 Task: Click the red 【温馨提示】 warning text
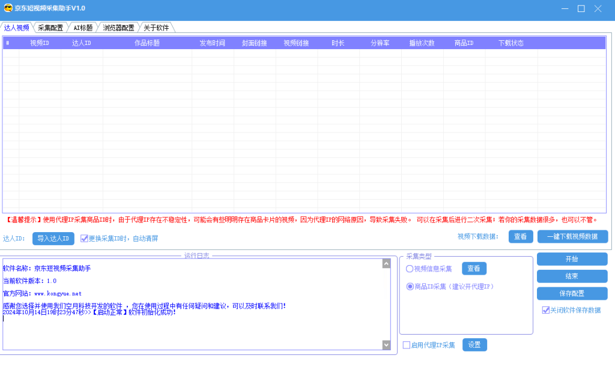301,219
